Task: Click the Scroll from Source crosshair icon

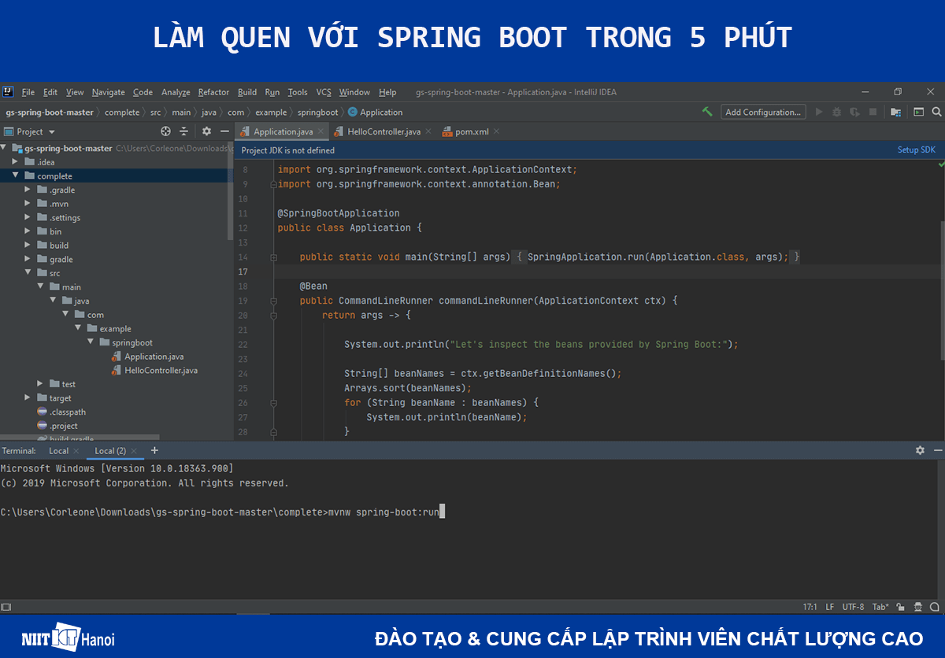Action: click(165, 131)
